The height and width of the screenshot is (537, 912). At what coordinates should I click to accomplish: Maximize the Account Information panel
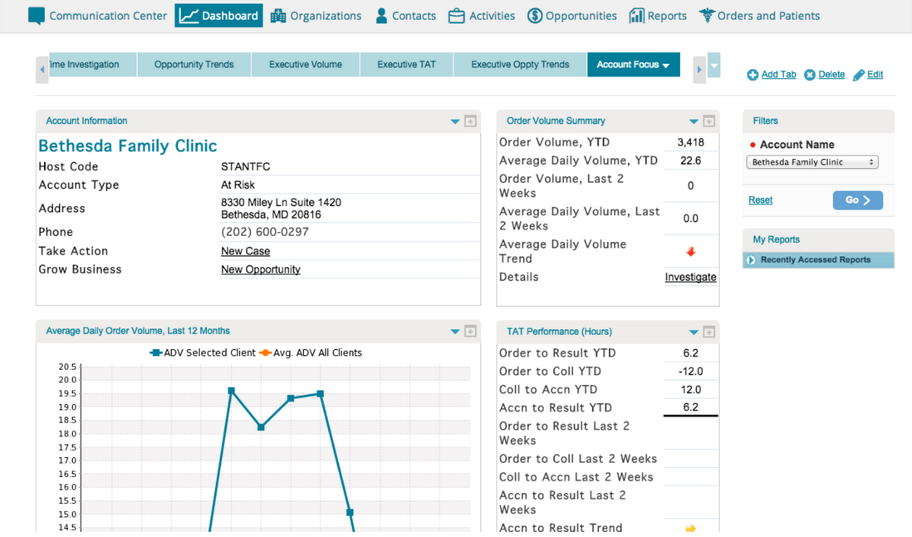click(x=471, y=121)
